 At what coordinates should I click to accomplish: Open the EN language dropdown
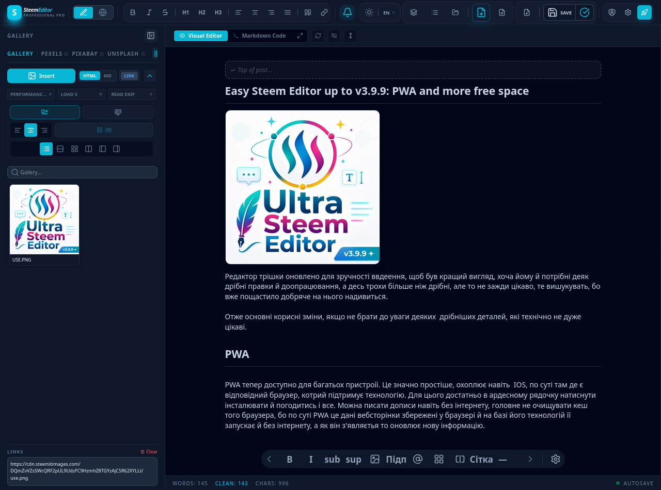[x=389, y=12]
